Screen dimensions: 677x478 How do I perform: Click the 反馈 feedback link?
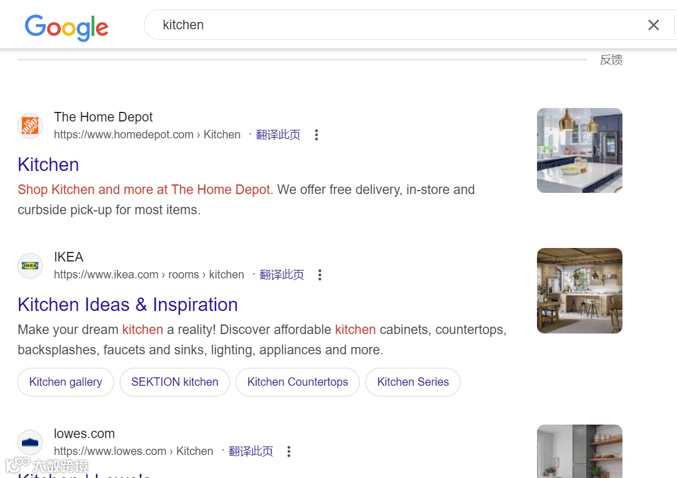pyautogui.click(x=611, y=60)
